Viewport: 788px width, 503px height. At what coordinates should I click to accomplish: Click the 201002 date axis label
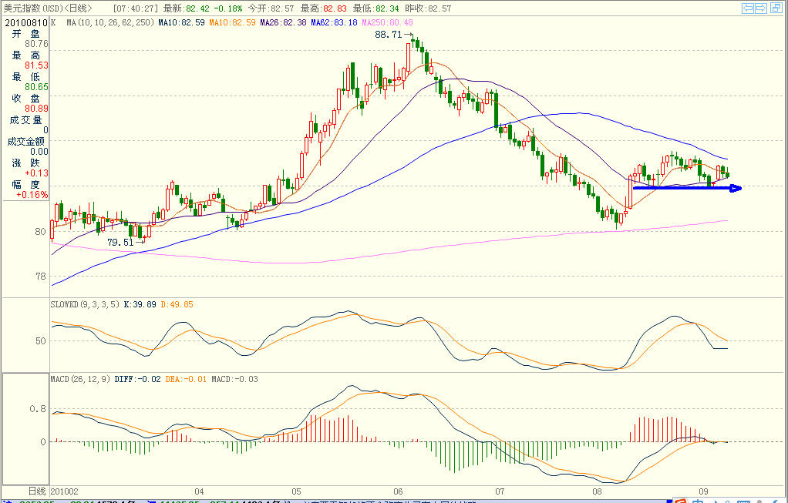(64, 491)
